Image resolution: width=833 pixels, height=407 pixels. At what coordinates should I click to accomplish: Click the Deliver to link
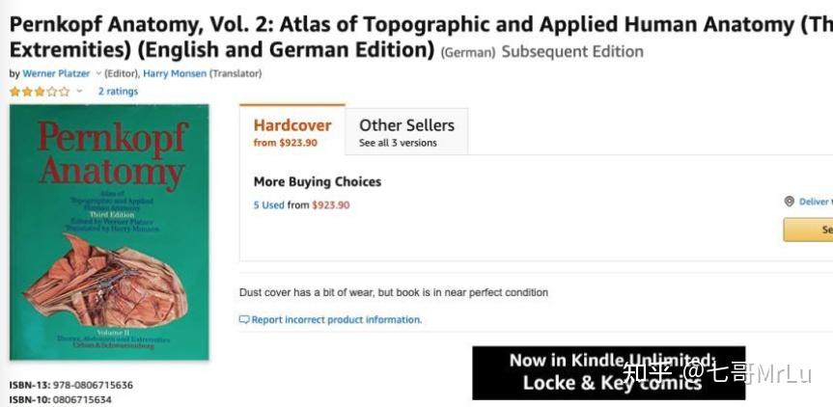pyautogui.click(x=814, y=202)
